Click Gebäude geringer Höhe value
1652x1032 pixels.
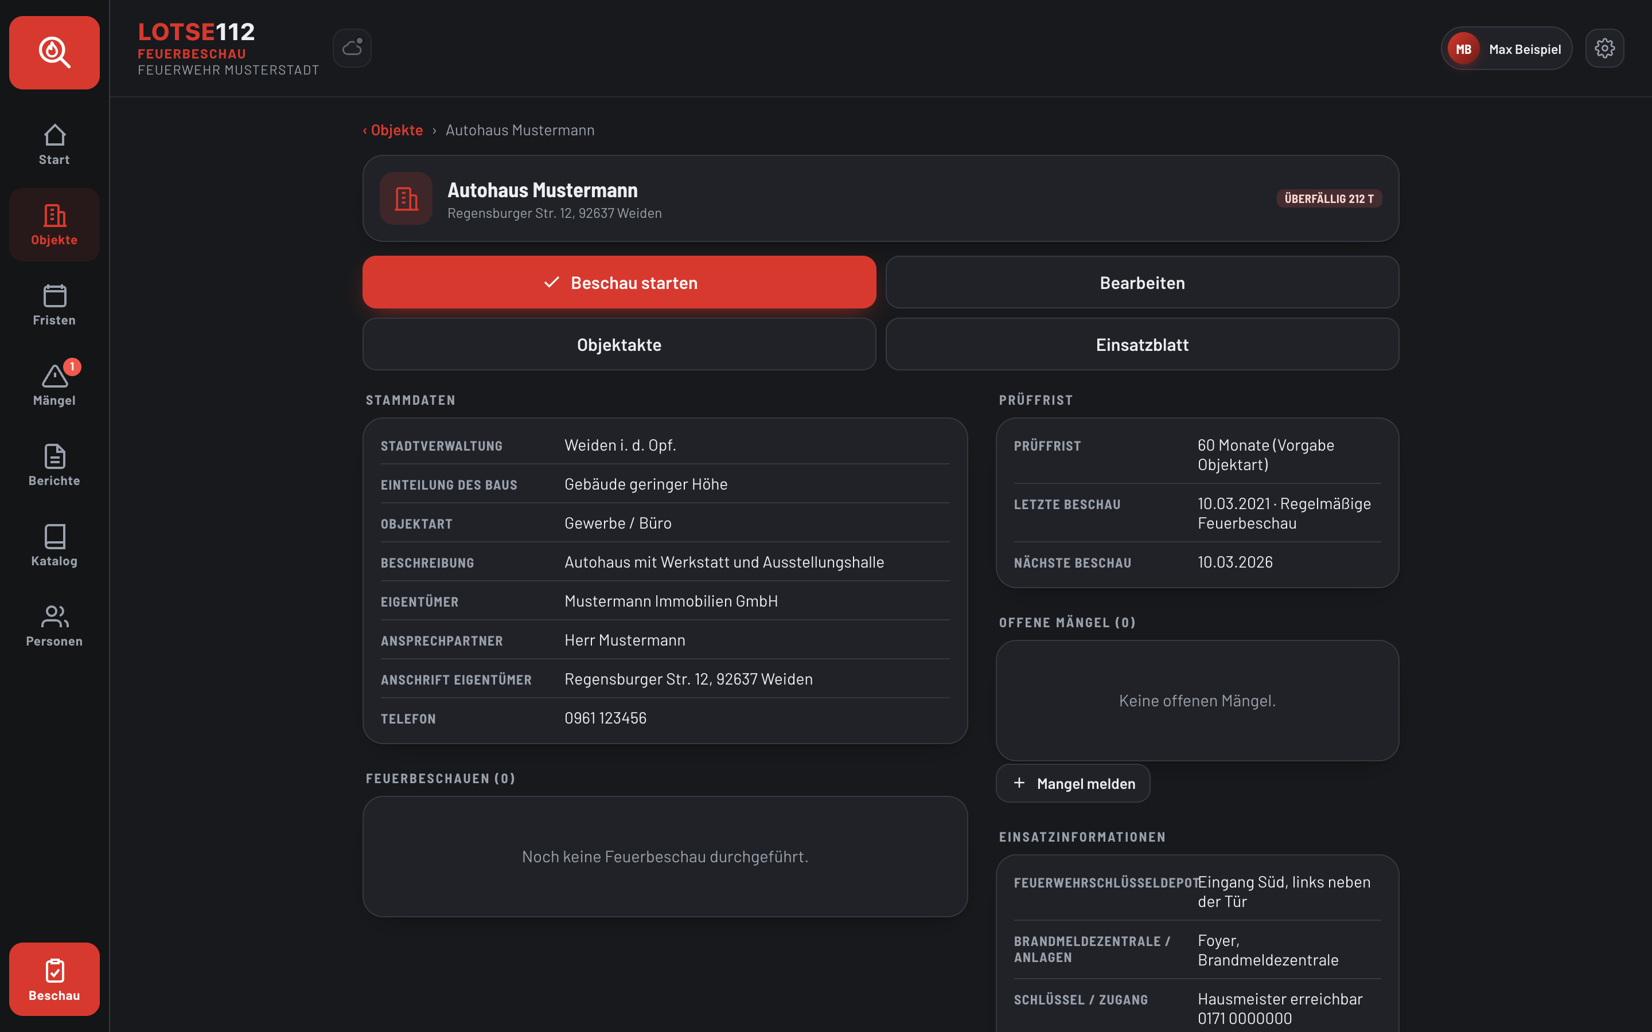coord(646,484)
